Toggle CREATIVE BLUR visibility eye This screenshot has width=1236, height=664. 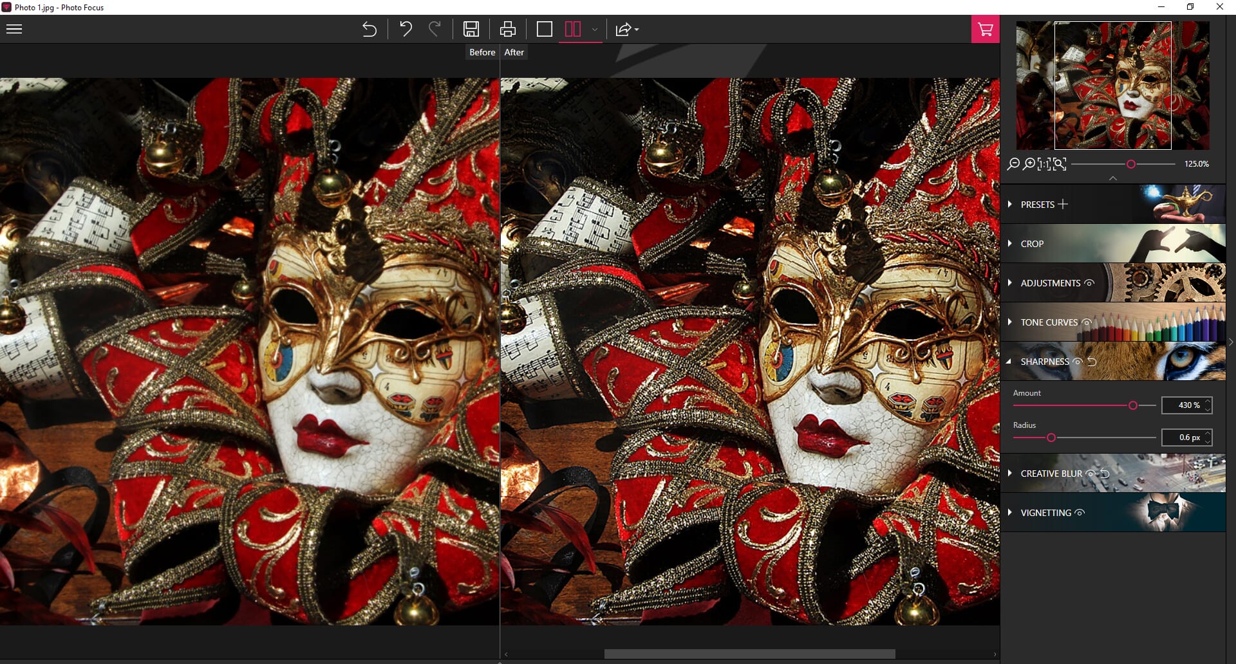pos(1091,473)
